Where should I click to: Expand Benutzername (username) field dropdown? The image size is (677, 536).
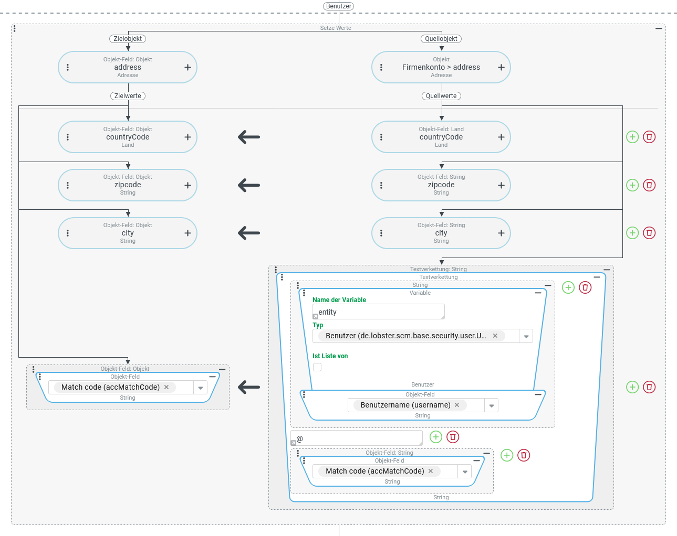491,405
